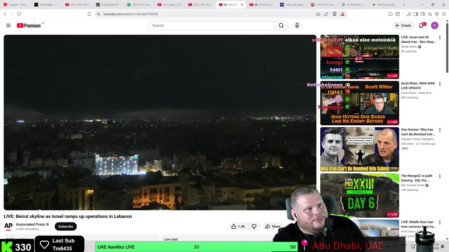Image resolution: width=449 pixels, height=252 pixels.
Task: Open Alex Krainer video thumbnail
Action: 360,149
